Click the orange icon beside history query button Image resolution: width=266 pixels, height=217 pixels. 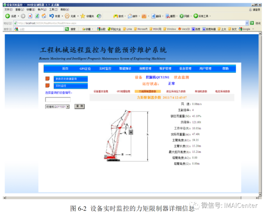pyautogui.click(x=47, y=79)
